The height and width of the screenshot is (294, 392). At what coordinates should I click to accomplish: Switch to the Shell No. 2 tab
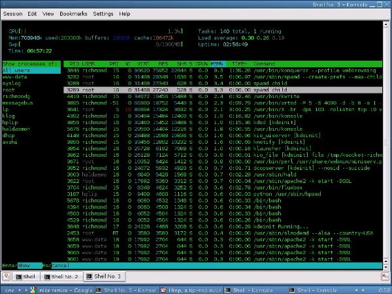tap(64, 277)
